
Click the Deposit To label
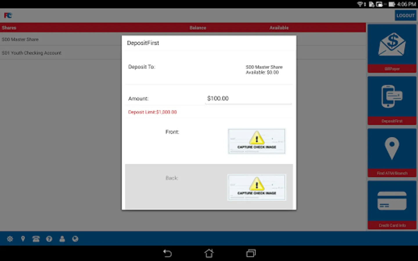pyautogui.click(x=142, y=67)
